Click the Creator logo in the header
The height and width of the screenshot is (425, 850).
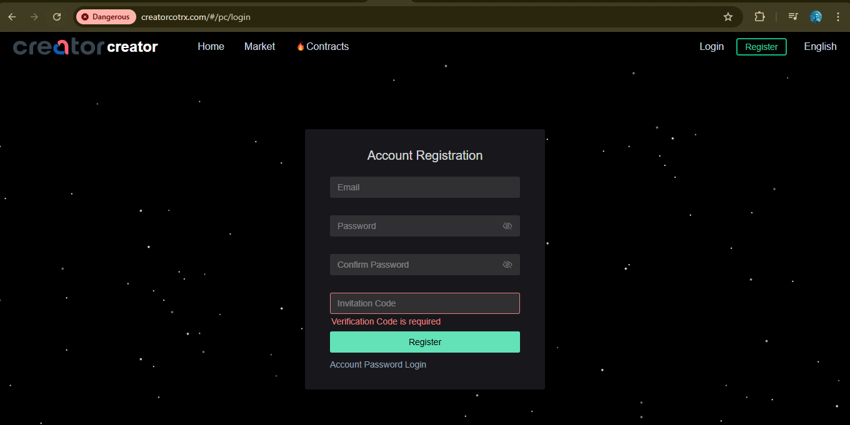click(x=84, y=46)
